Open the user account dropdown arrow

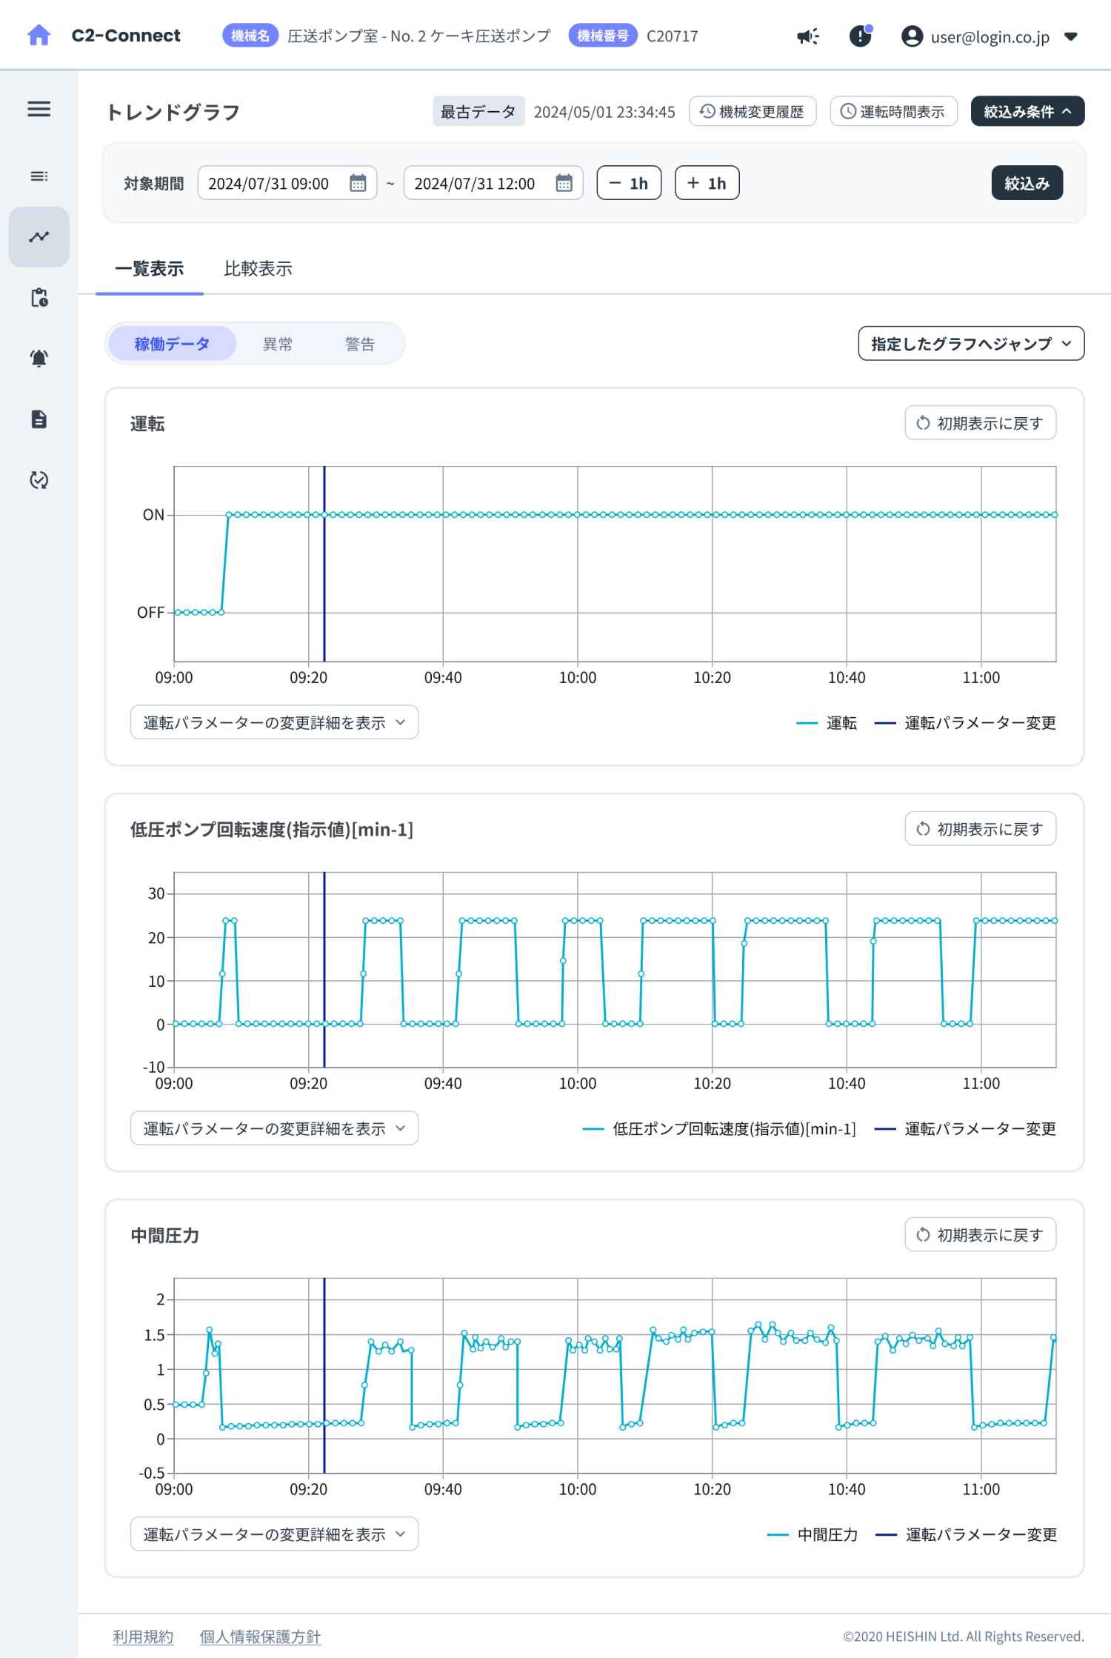click(1071, 36)
